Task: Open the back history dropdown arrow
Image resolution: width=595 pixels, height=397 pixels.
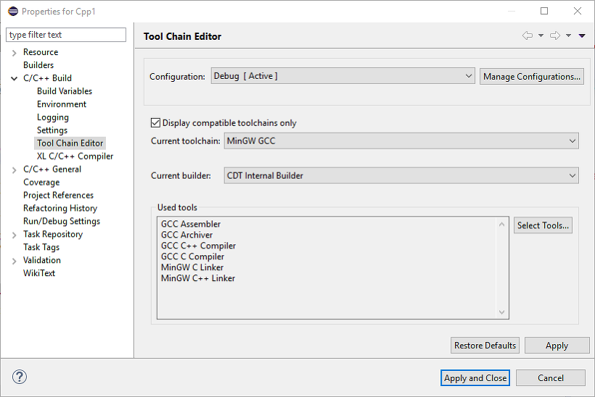Action: pyautogui.click(x=541, y=35)
